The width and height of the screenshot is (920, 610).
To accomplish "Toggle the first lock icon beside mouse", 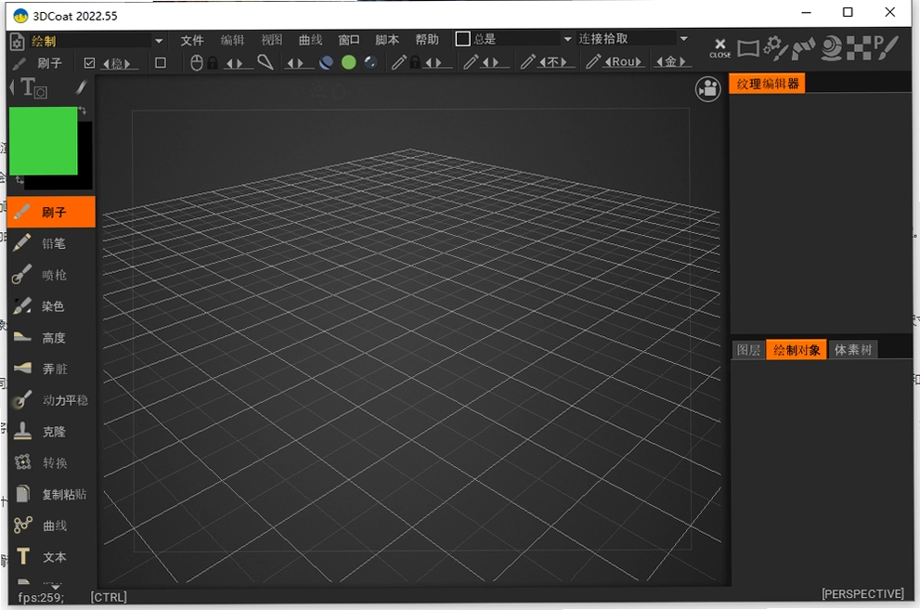I will 213,63.
